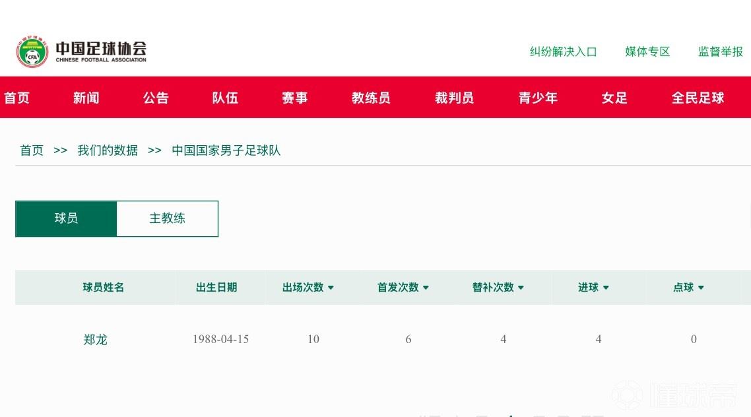Visit the 媒体专区 link
Screen dimensions: 751x417
(647, 51)
